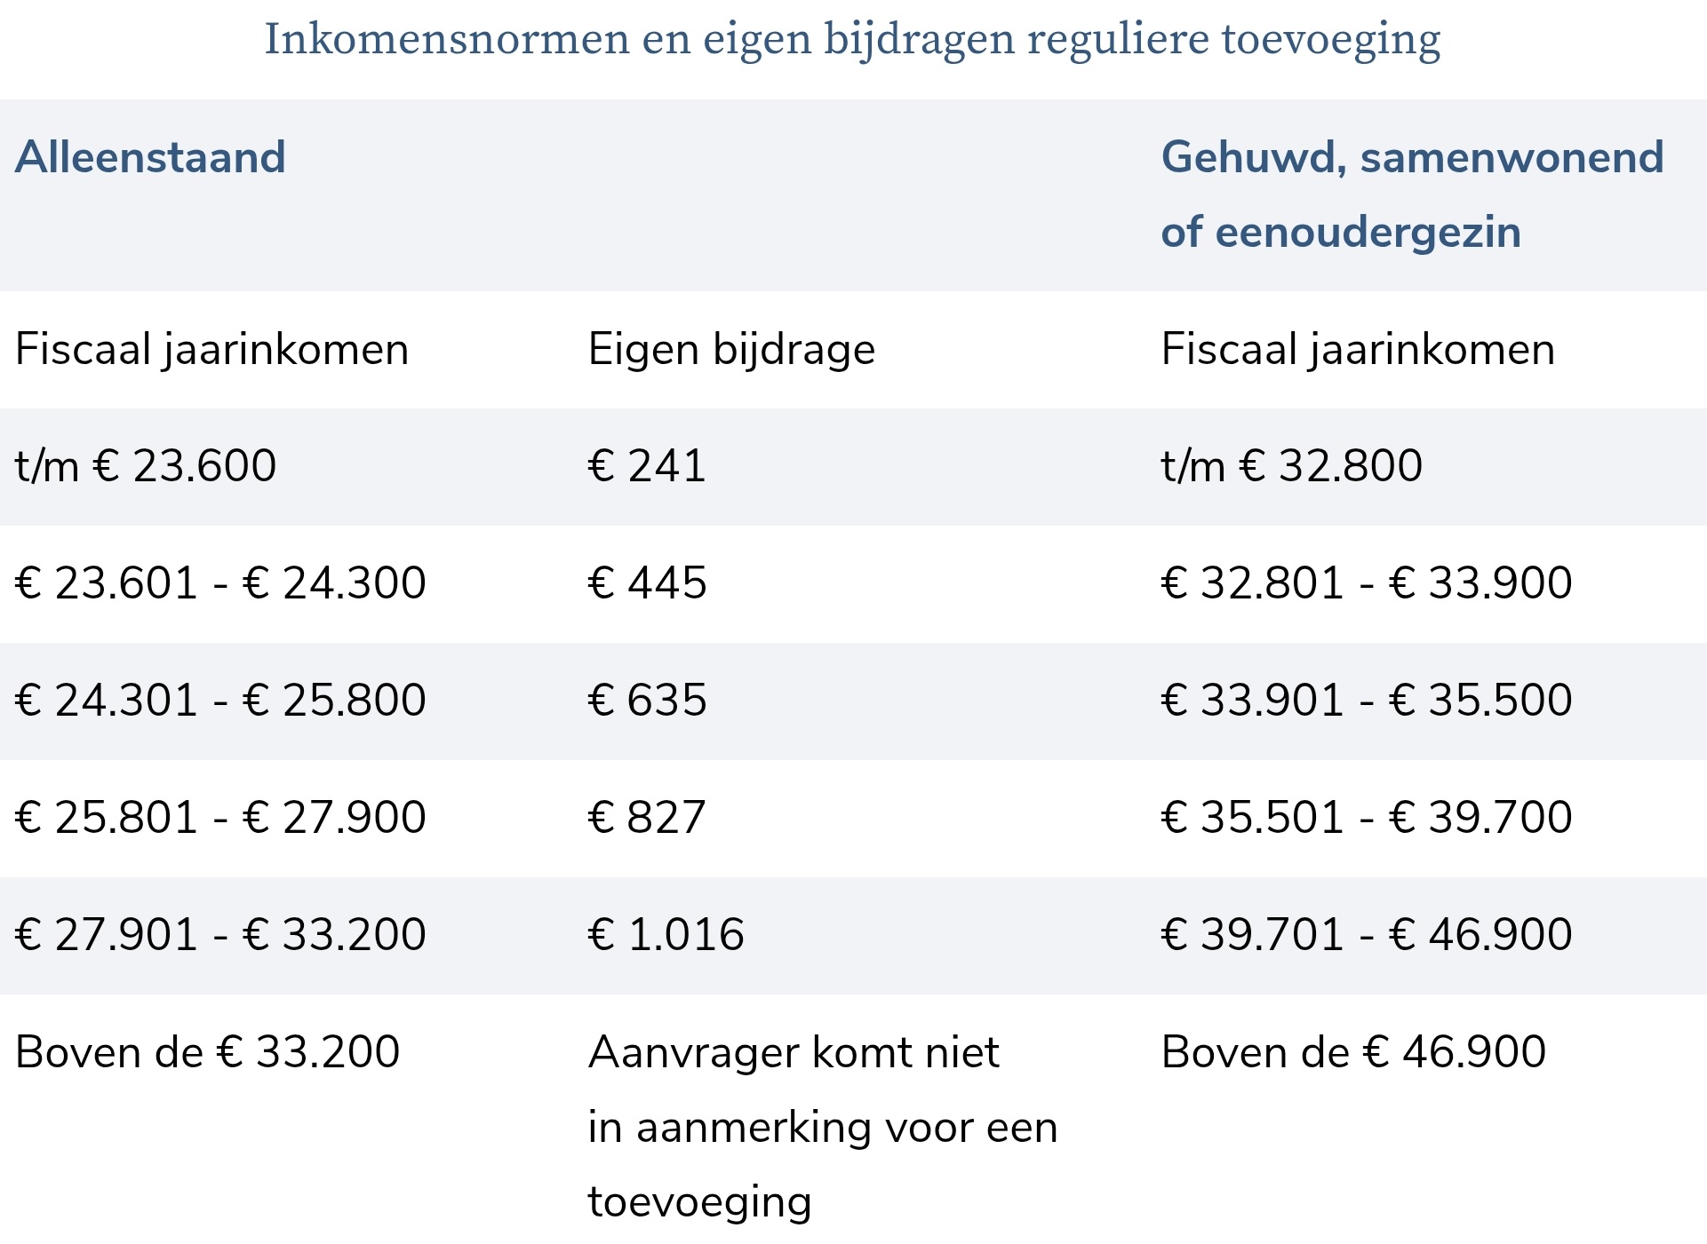
Task: Click the '€ 635' contribution amount
Action: (x=647, y=701)
